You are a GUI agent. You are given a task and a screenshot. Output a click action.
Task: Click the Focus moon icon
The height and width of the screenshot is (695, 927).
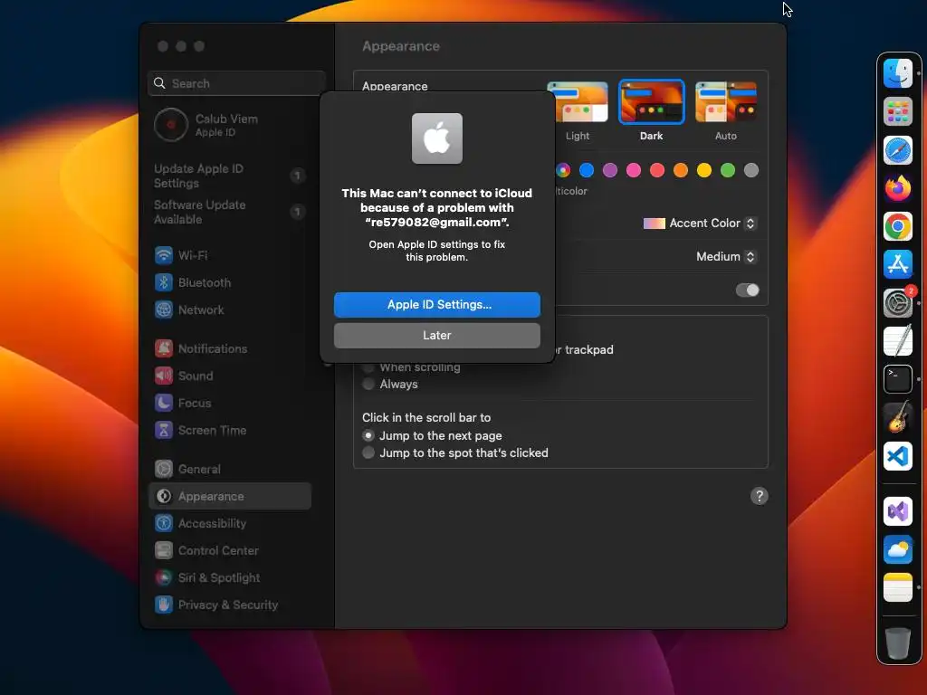pyautogui.click(x=164, y=403)
